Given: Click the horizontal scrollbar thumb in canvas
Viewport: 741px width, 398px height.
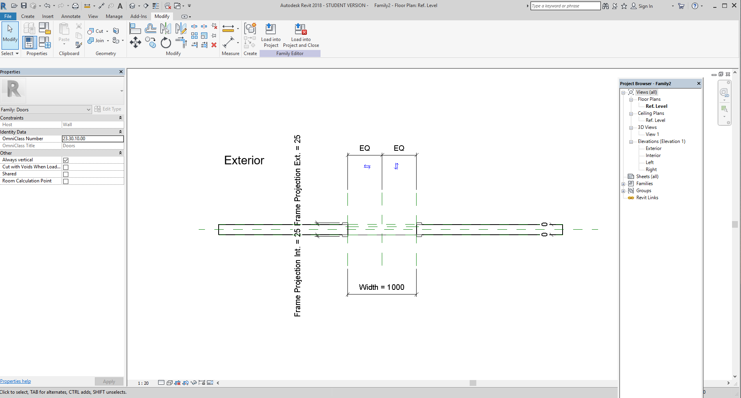Looking at the screenshot, I should (x=473, y=383).
